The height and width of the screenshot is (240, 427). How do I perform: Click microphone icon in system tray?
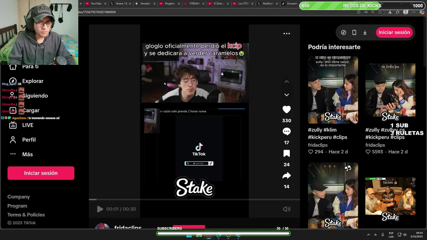[x=383, y=235]
